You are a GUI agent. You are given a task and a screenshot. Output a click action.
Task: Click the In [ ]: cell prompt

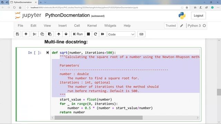35,53
